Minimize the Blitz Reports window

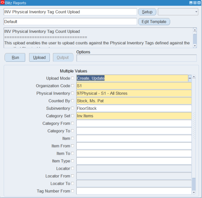tap(191, 3)
